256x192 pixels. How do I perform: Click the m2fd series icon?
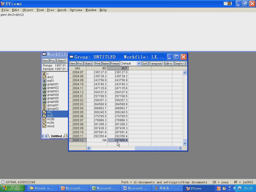pos(44,119)
